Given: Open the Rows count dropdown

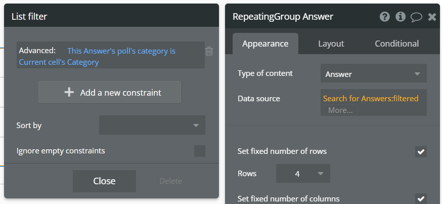Looking at the screenshot, I should click(303, 174).
